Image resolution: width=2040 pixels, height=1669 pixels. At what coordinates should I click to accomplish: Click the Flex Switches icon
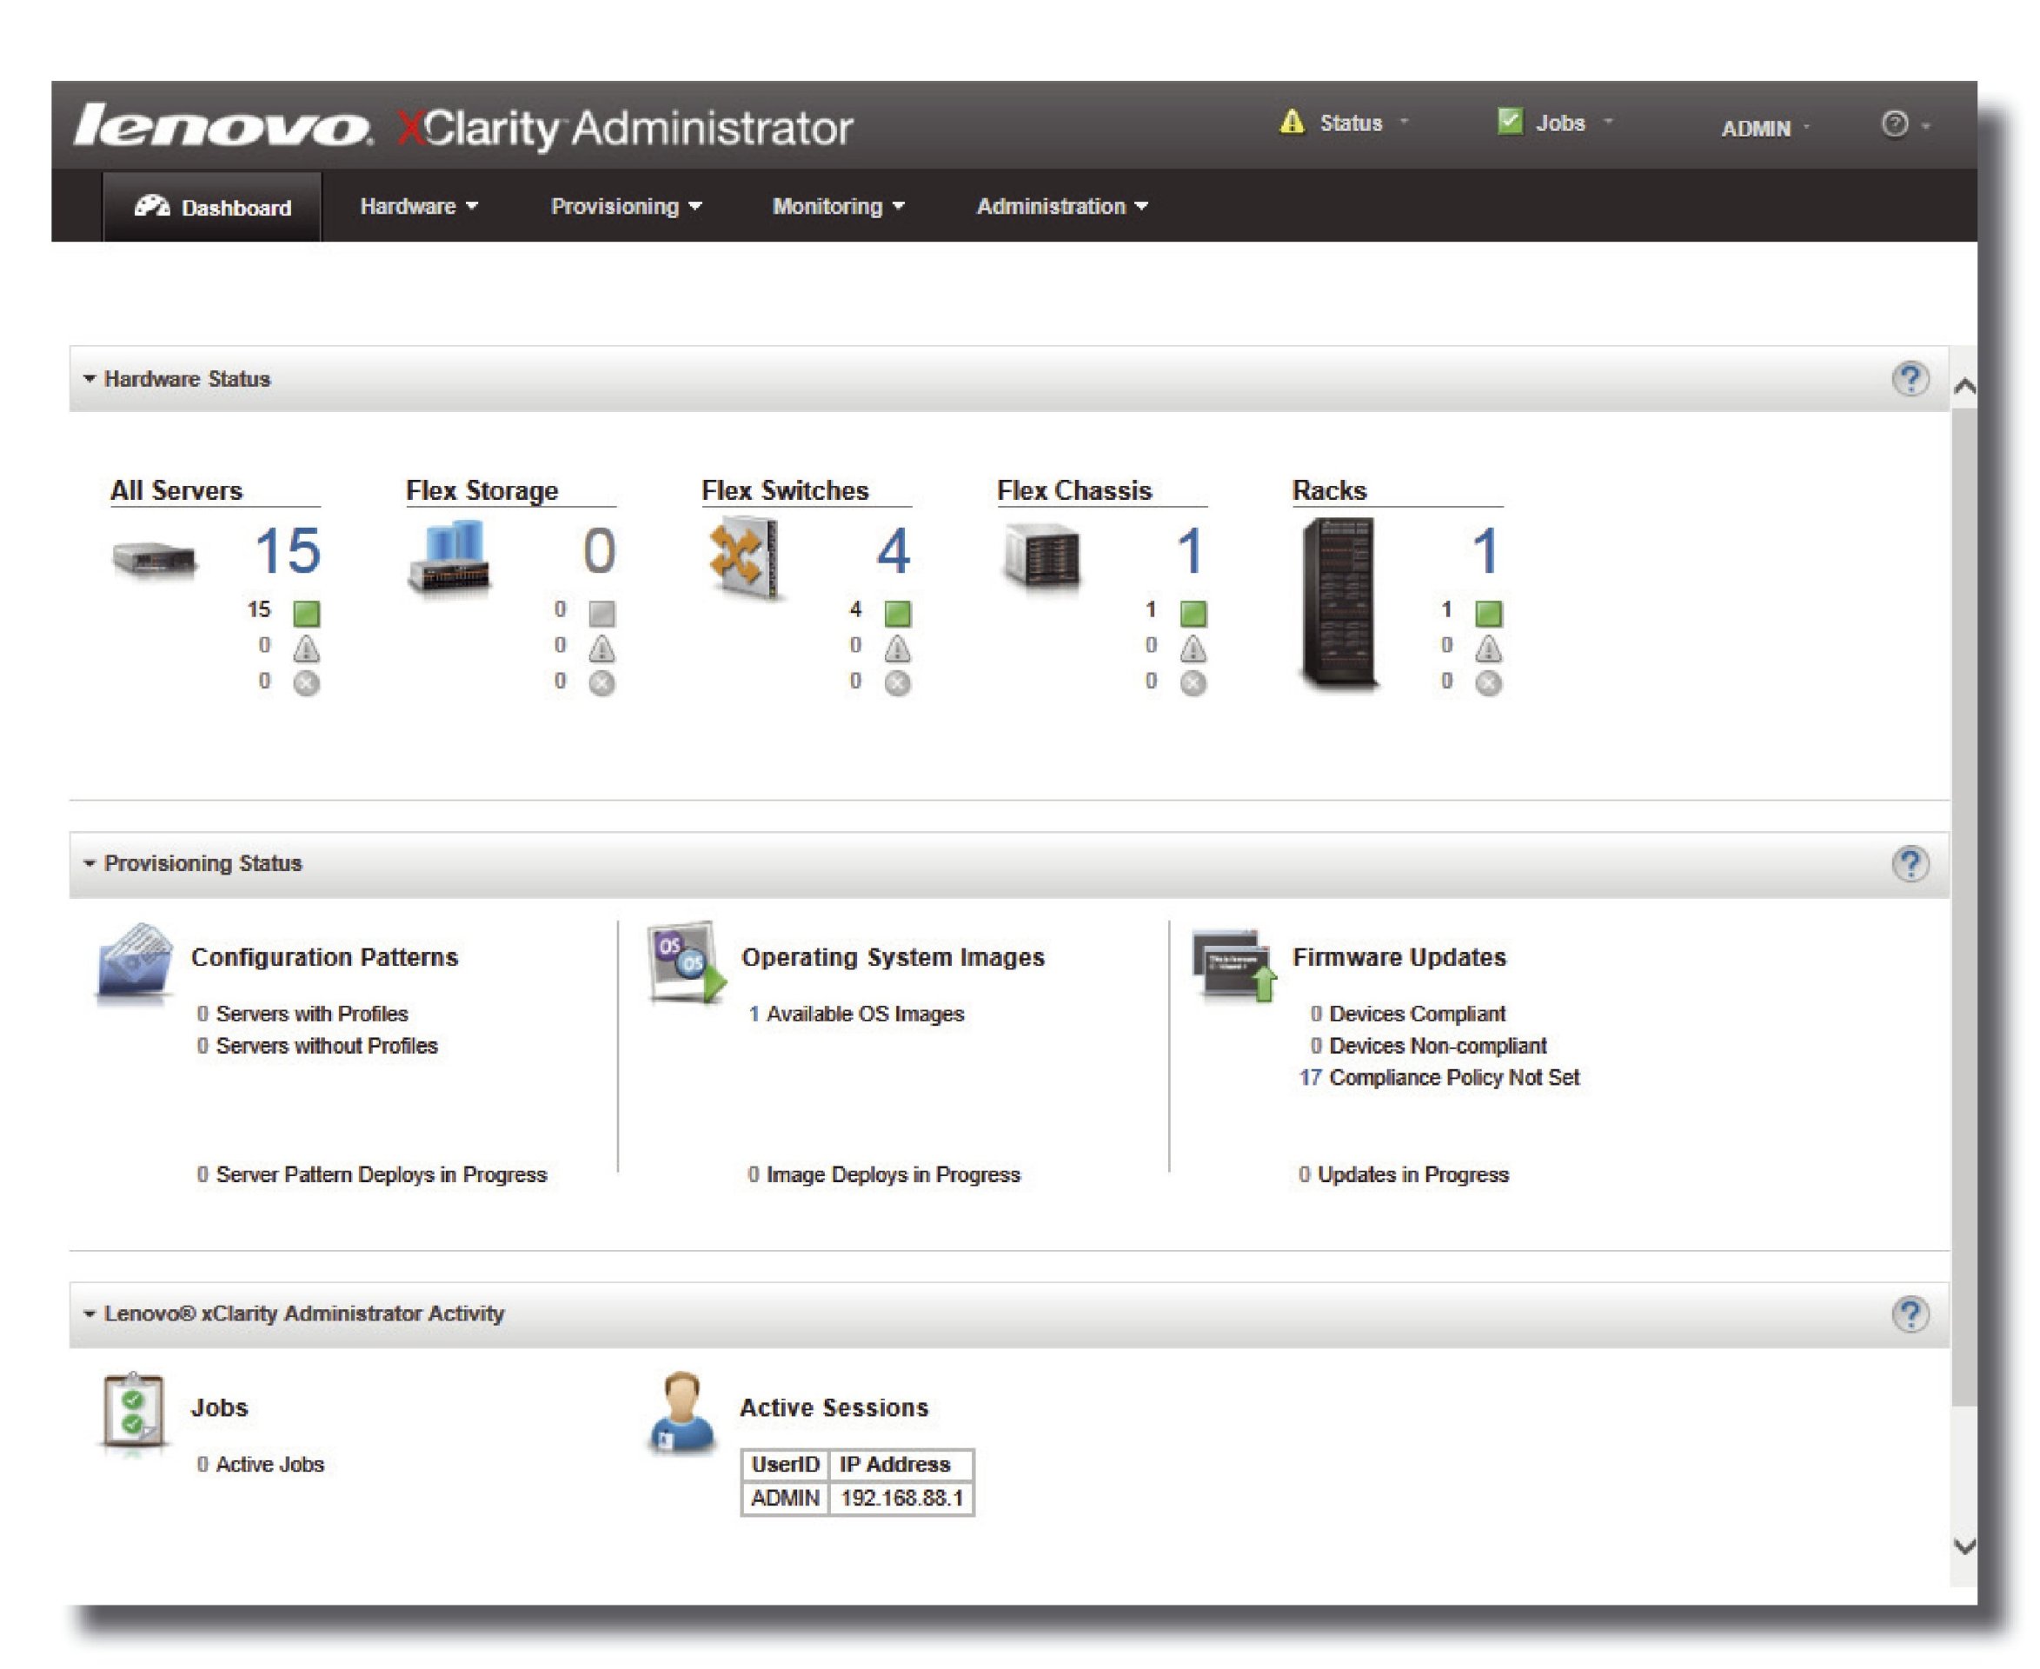743,557
